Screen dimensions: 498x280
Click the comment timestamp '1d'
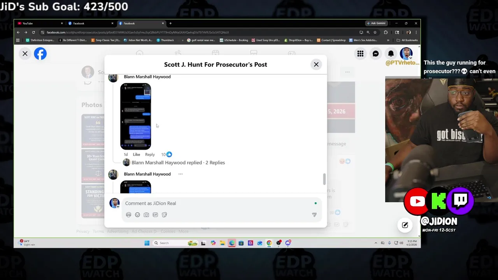point(126,154)
